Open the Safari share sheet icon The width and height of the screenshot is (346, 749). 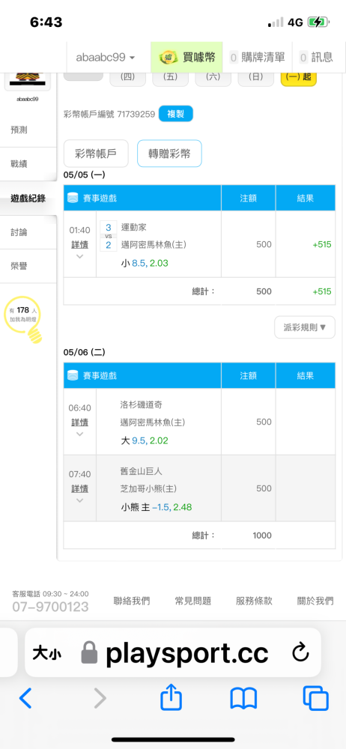click(x=171, y=697)
